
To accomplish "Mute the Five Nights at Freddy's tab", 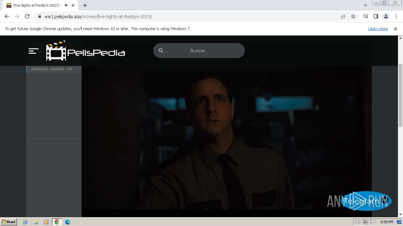I will [x=66, y=5].
